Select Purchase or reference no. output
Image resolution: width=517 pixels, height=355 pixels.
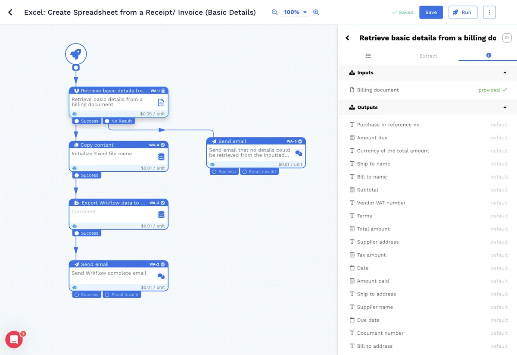tap(428, 125)
